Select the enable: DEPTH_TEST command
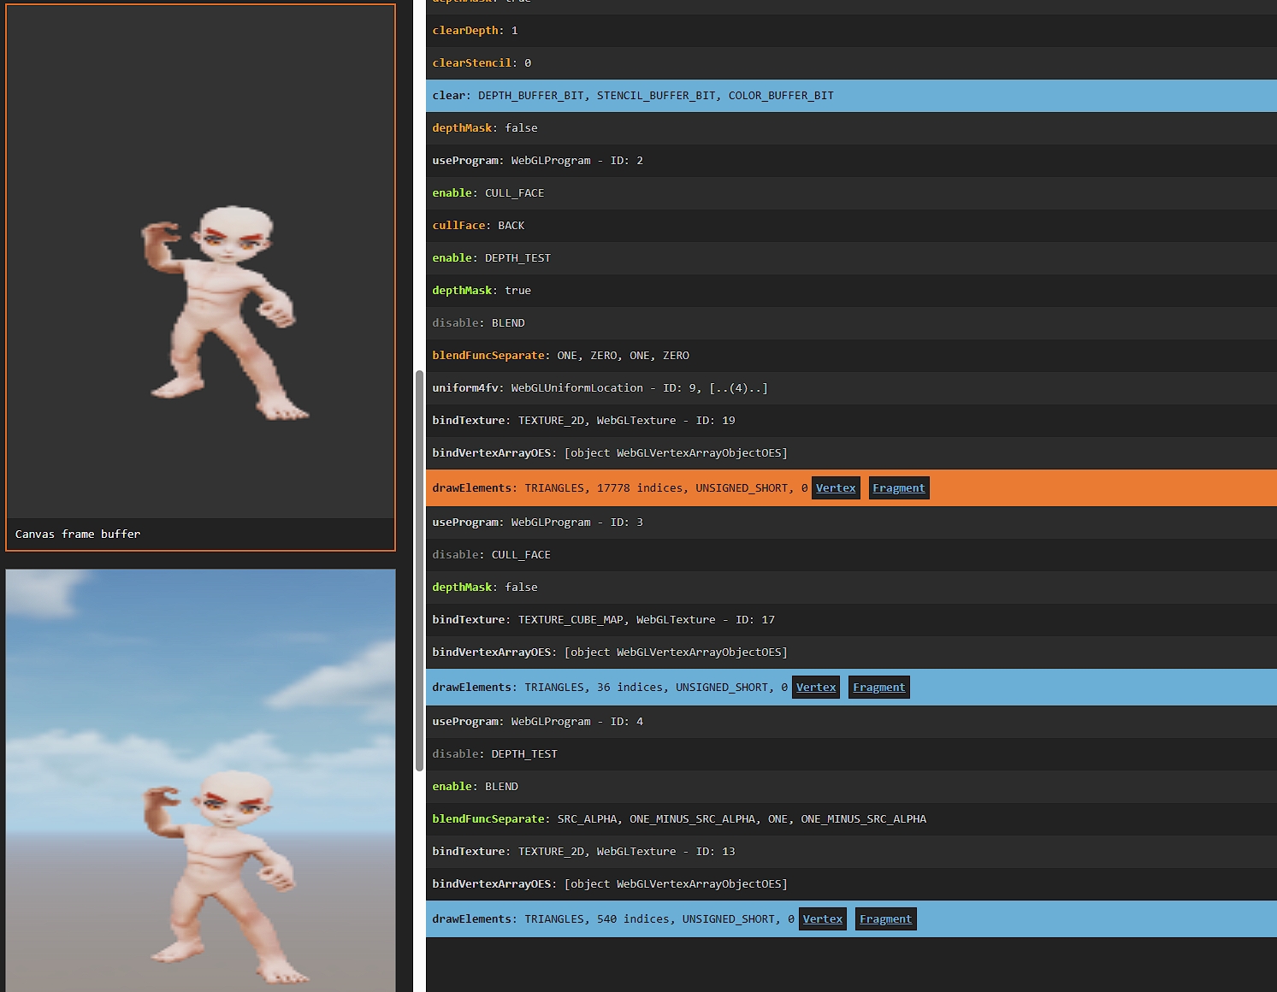Viewport: 1277px width, 992px height. click(x=492, y=258)
